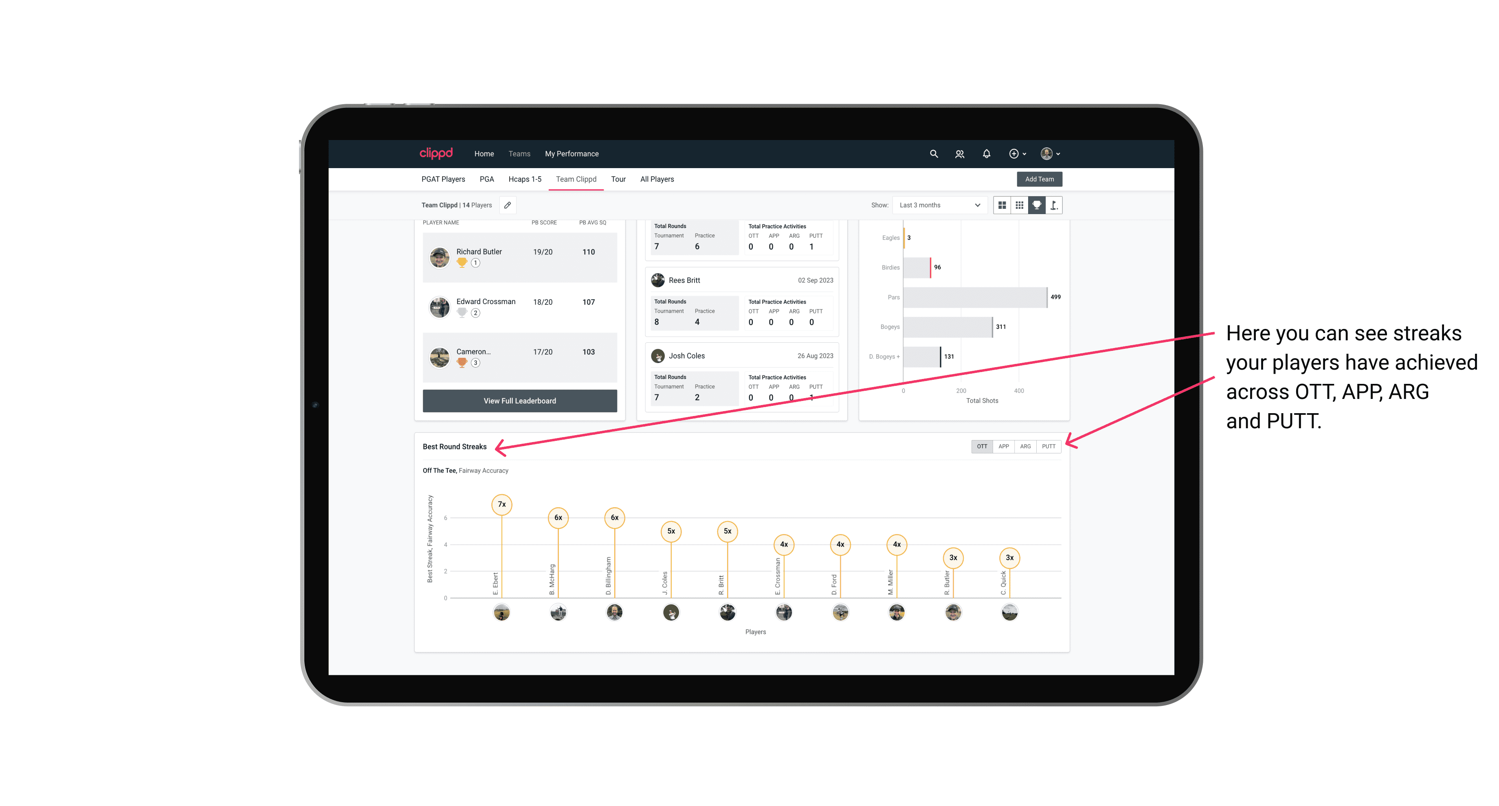
Task: Open the My Performance menu item
Action: click(x=572, y=153)
